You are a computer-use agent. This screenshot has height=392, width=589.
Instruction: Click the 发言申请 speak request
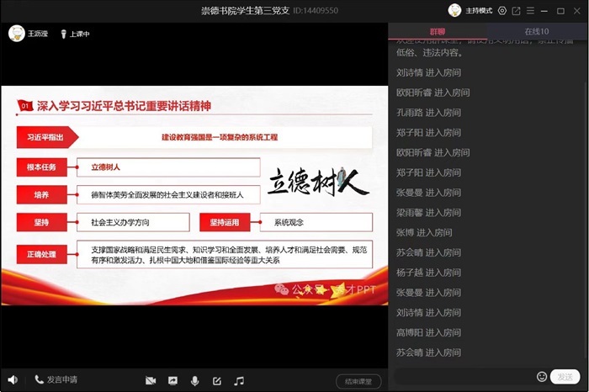(56, 380)
